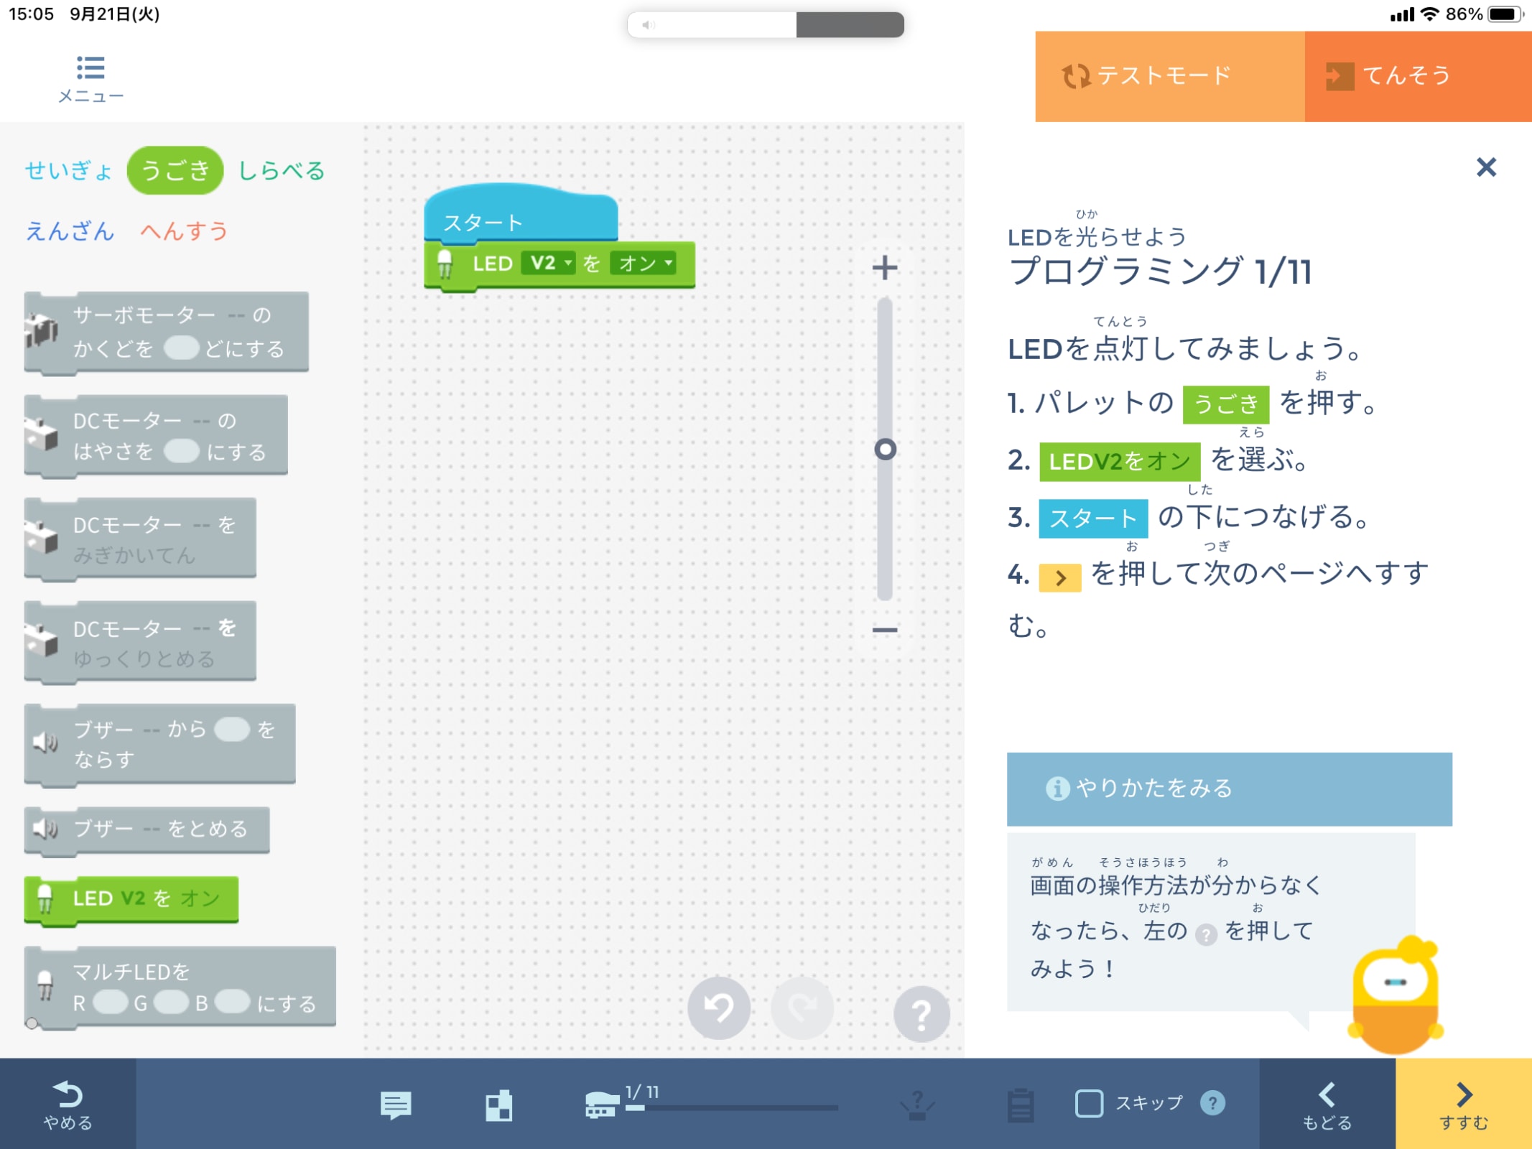The width and height of the screenshot is (1532, 1149).
Task: Click the clipboard icon in bottom bar
Action: (1020, 1105)
